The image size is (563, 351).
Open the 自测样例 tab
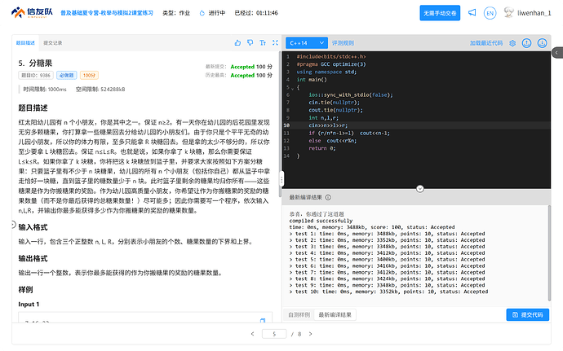coord(299,315)
